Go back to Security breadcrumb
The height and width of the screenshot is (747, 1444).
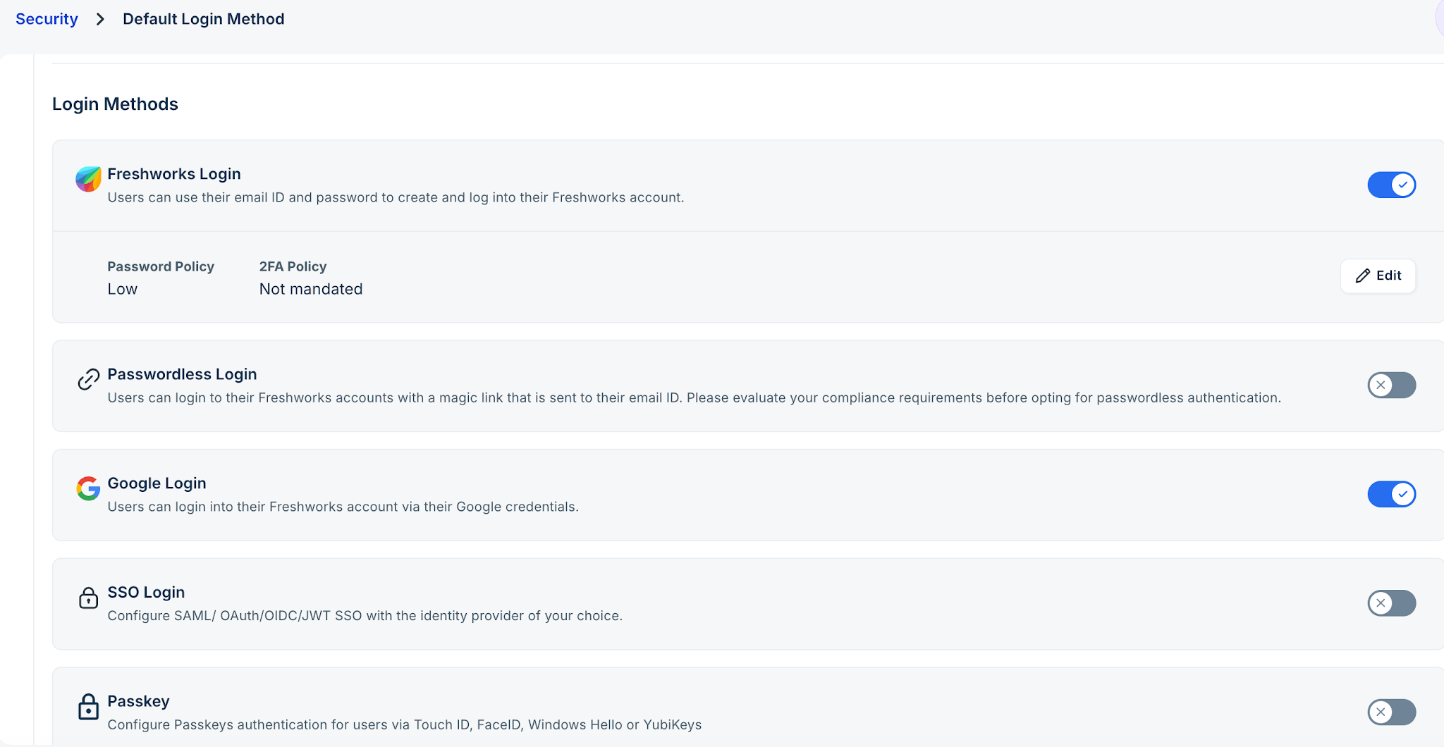click(47, 19)
